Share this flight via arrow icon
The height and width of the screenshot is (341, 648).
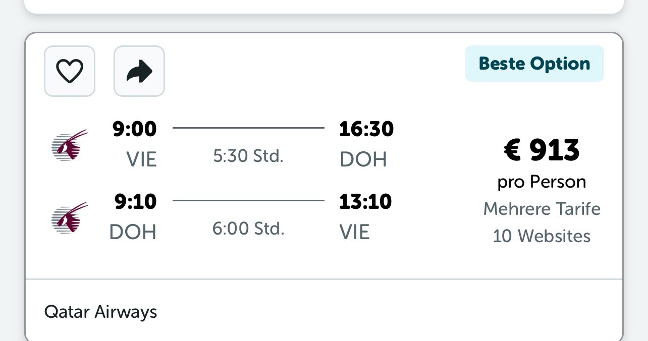[139, 71]
